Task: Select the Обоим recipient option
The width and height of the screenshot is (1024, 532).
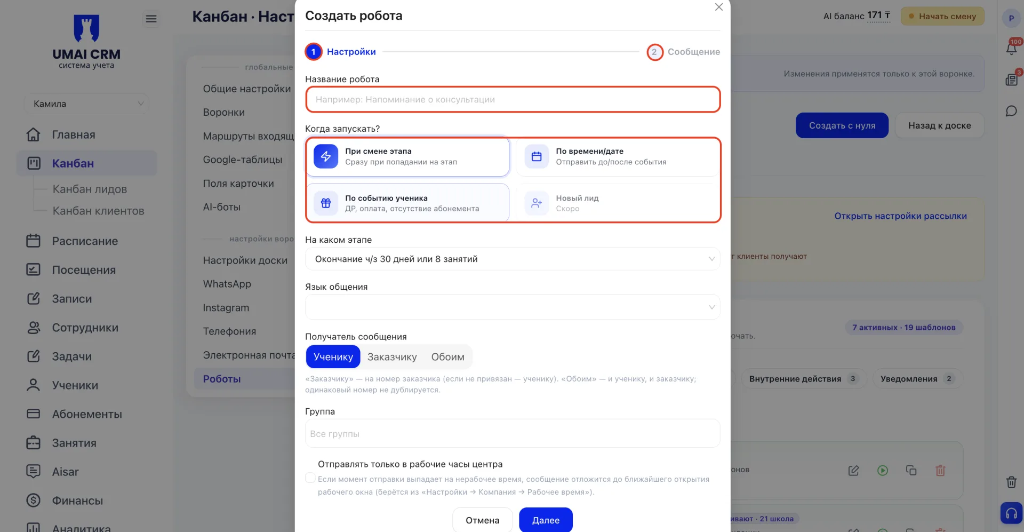Action: [x=447, y=357]
